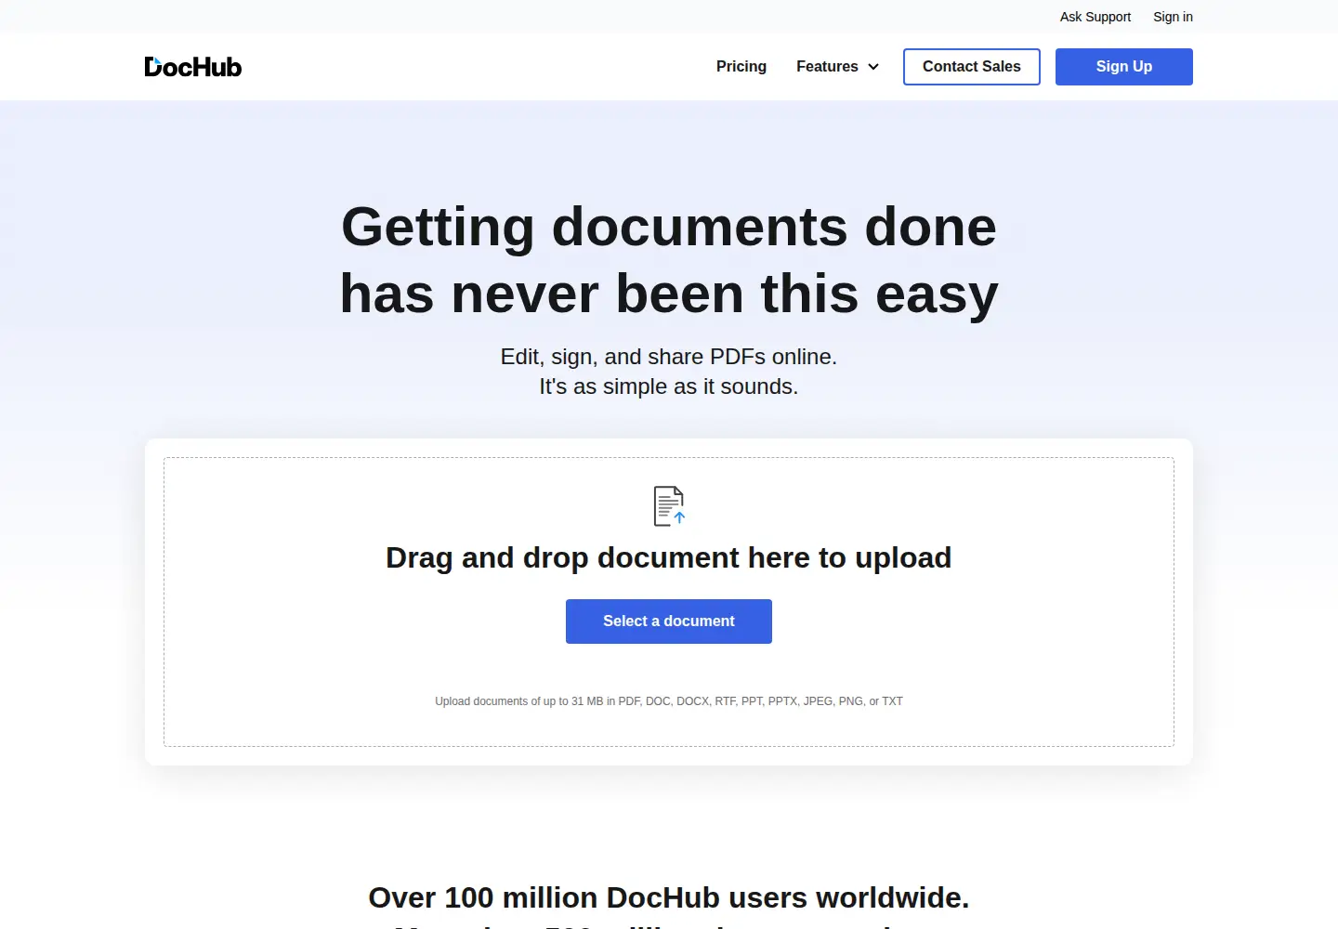Expand the Features dropdown chevron

tap(873, 67)
